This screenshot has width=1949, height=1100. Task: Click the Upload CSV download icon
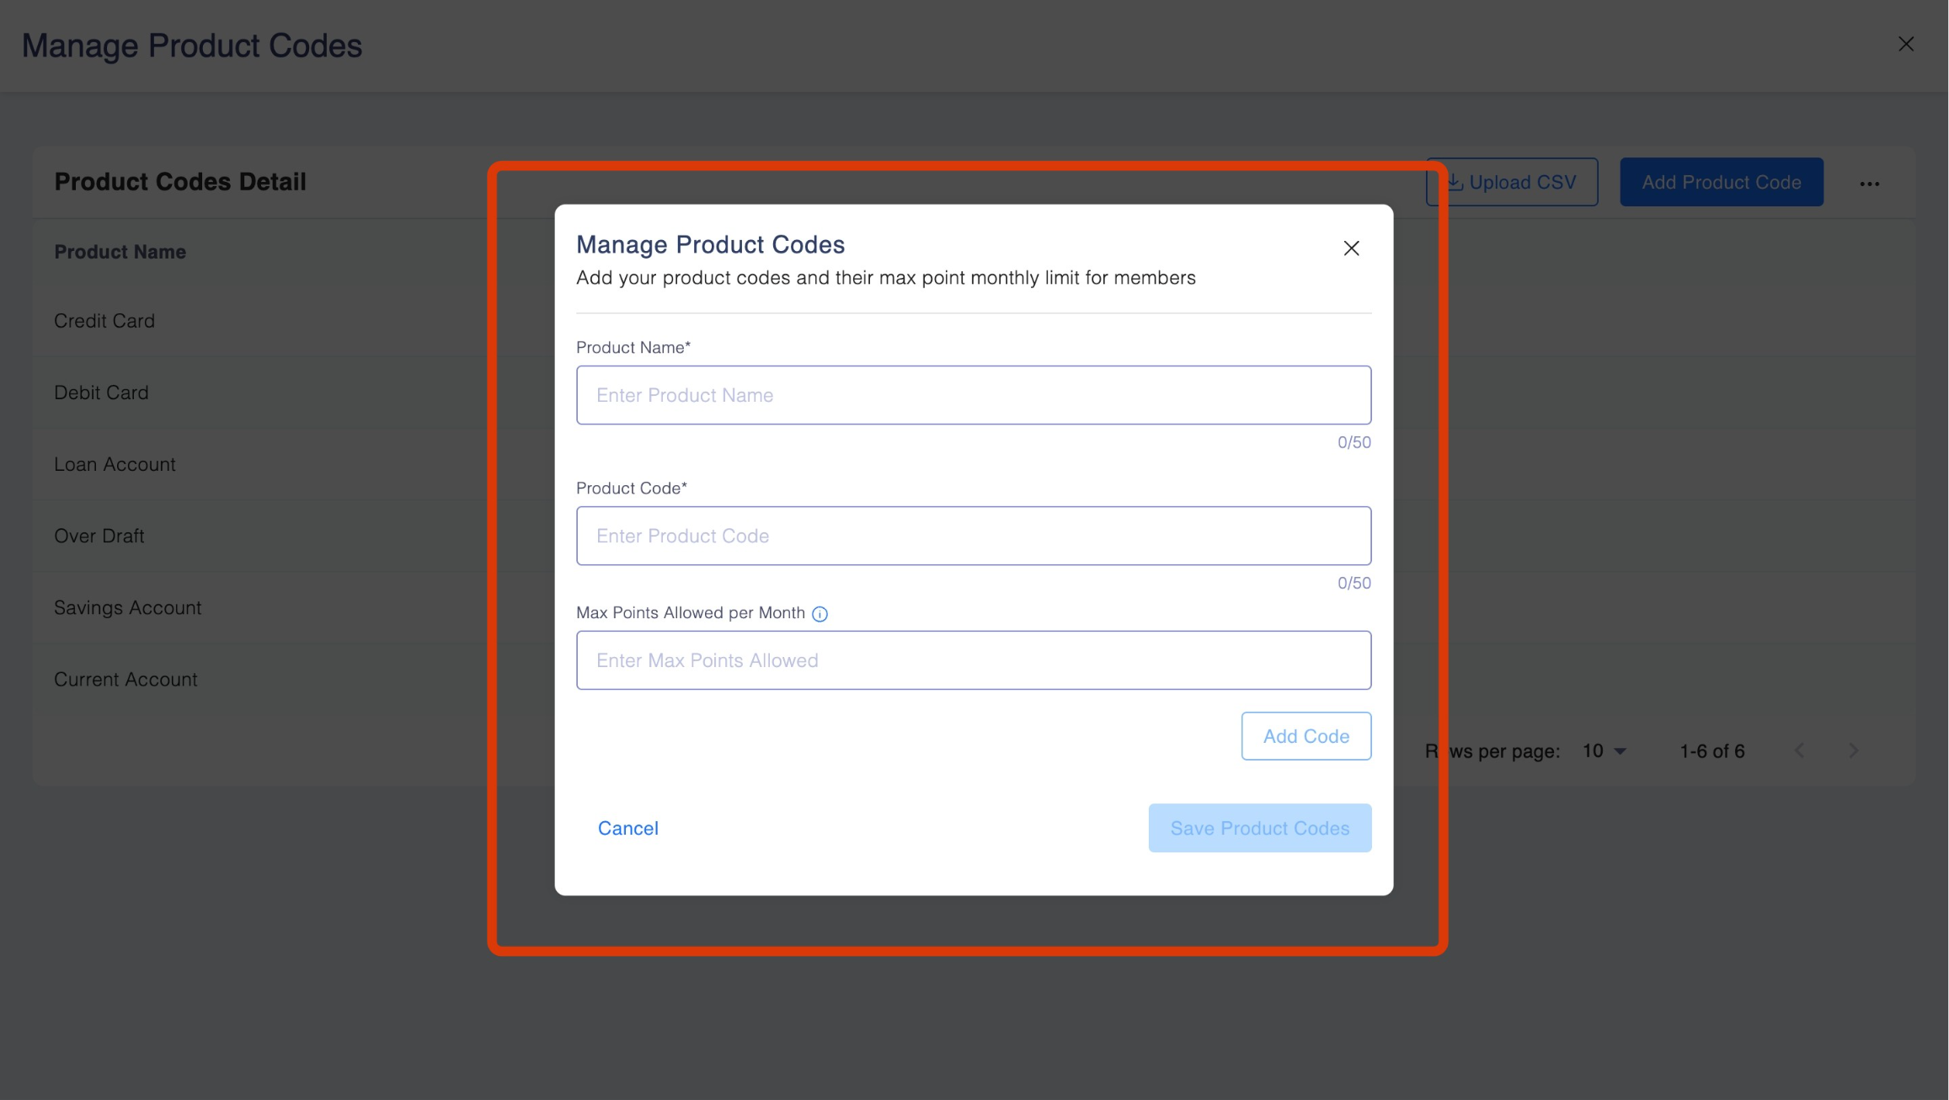(1455, 182)
